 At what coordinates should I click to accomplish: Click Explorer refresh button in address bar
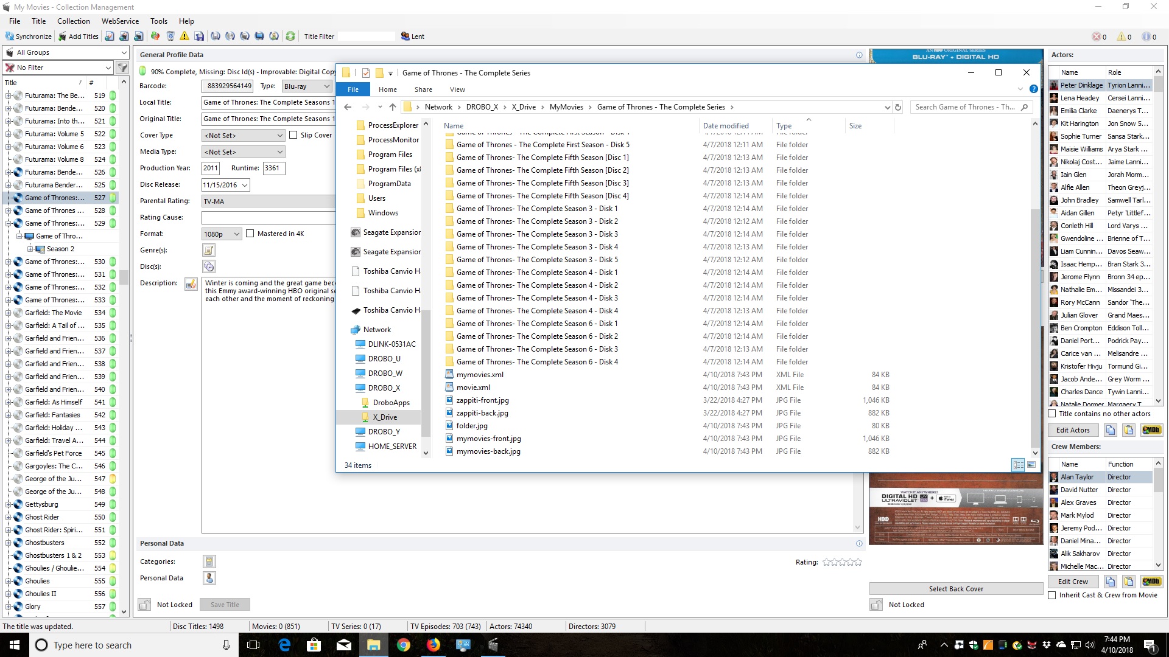(x=897, y=107)
